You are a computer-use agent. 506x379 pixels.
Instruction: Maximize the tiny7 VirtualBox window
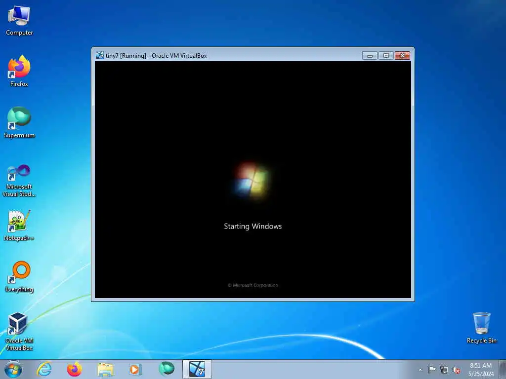point(386,56)
